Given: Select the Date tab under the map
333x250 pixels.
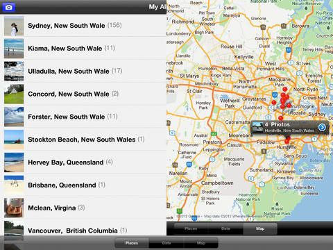Looking at the screenshot, I should pyautogui.click(x=225, y=228).
